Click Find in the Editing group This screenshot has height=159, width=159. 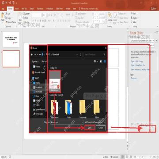133,14
